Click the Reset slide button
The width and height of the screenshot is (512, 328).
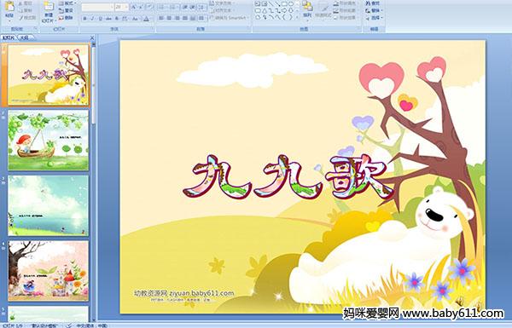coord(67,11)
